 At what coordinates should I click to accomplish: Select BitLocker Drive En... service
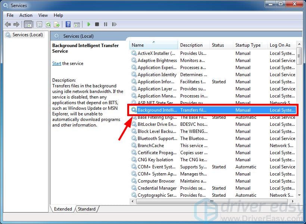point(213,124)
